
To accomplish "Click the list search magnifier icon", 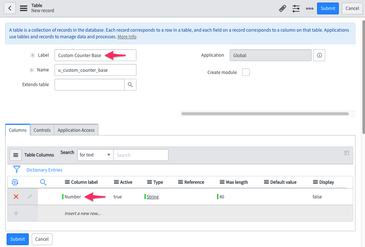I will [x=43, y=182].
